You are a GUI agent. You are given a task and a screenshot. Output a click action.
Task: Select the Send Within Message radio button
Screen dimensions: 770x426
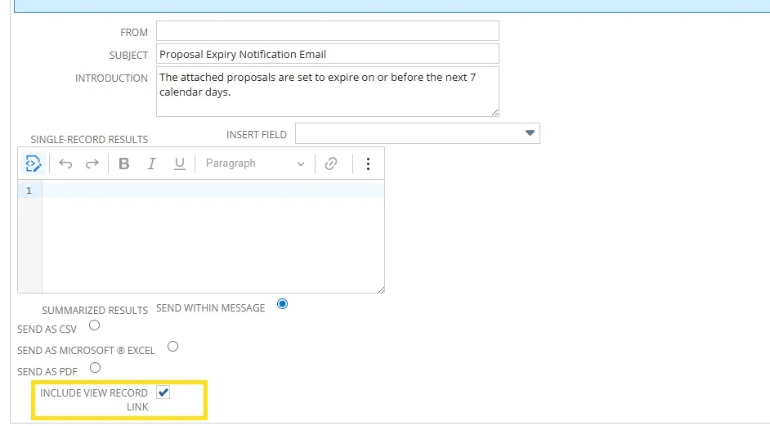tap(282, 304)
